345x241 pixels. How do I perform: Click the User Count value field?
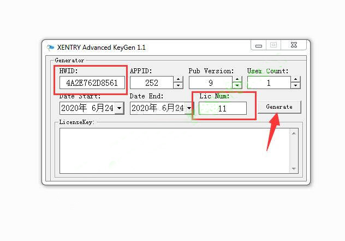coord(269,83)
